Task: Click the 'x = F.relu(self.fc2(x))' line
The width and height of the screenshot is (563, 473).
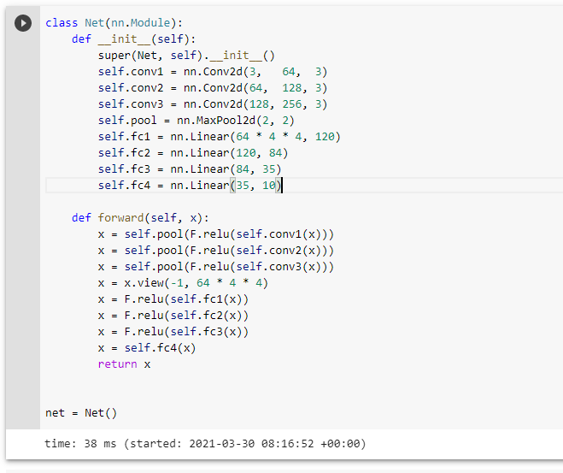Action: coord(173,316)
